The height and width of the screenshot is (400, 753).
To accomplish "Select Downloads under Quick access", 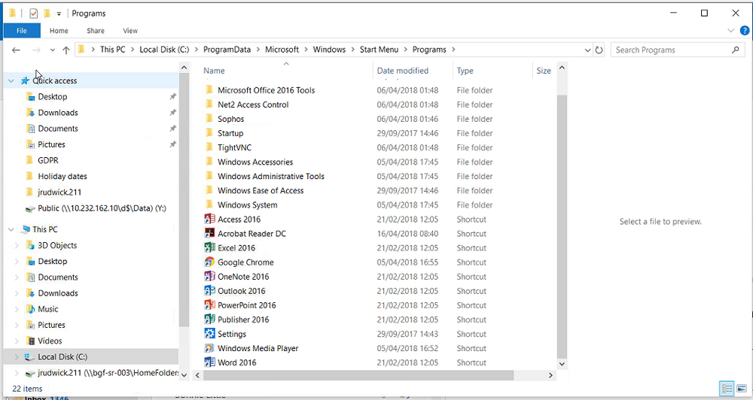I will [x=58, y=113].
